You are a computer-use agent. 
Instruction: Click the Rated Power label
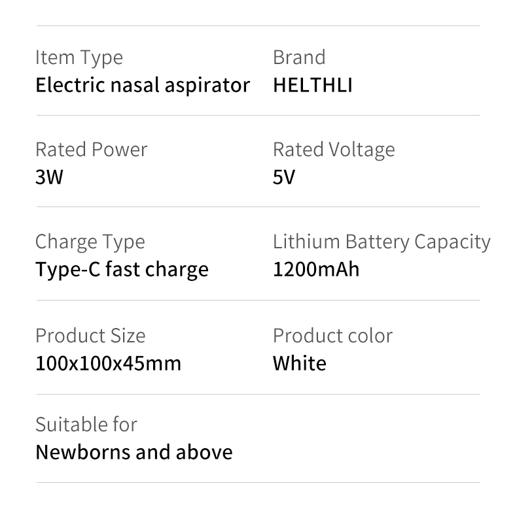pos(91,149)
